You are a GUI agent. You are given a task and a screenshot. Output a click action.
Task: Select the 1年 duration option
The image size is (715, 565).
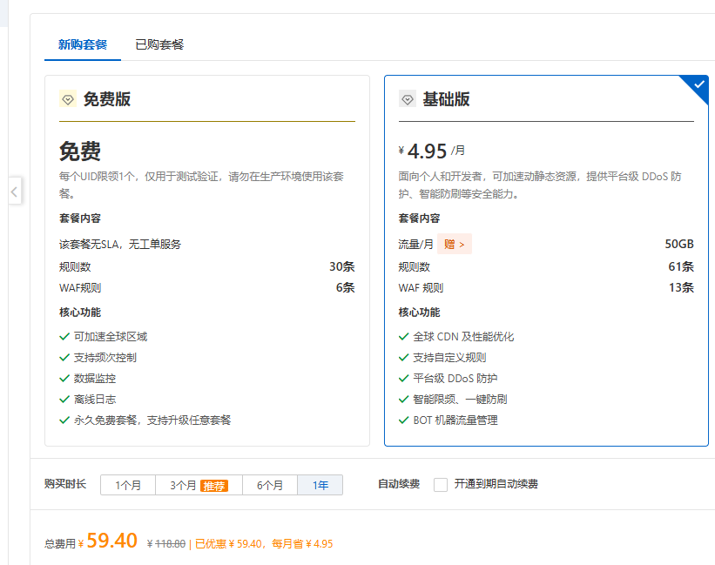click(x=320, y=485)
